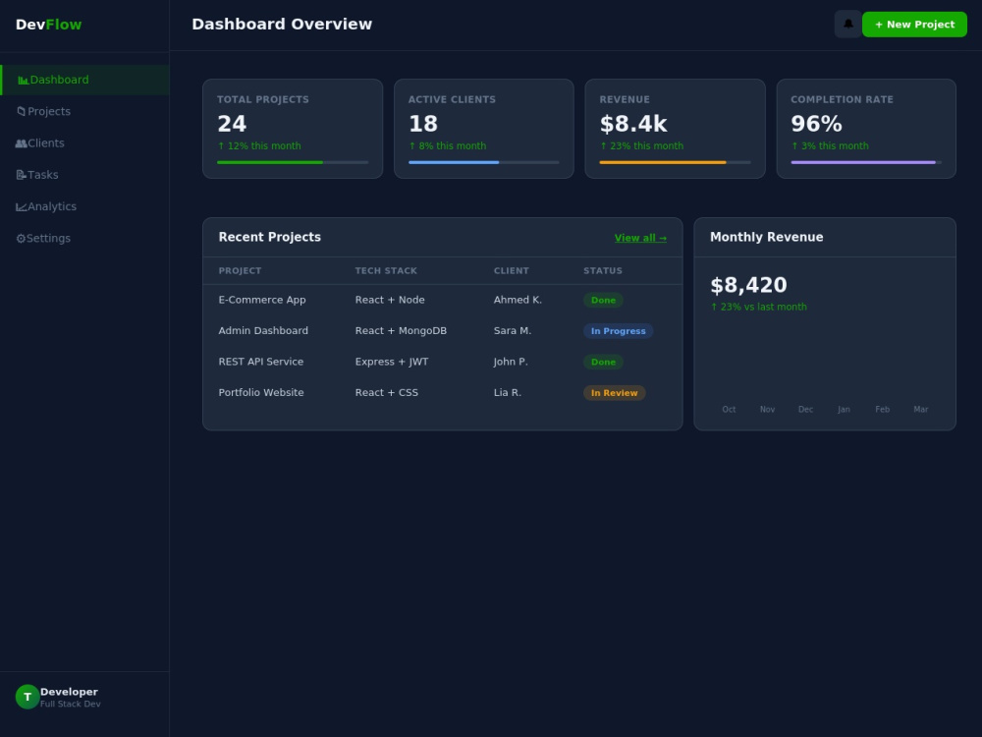
Task: Click the React + MongoDB cell
Action: tap(401, 331)
